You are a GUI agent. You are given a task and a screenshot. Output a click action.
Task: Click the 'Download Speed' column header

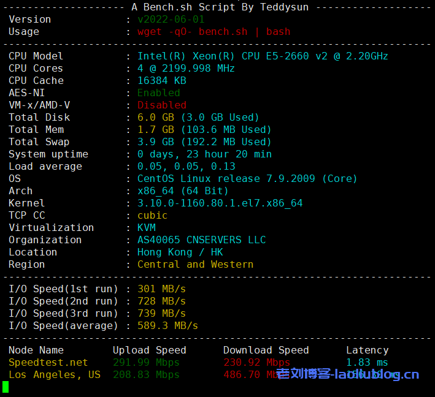[x=266, y=350]
